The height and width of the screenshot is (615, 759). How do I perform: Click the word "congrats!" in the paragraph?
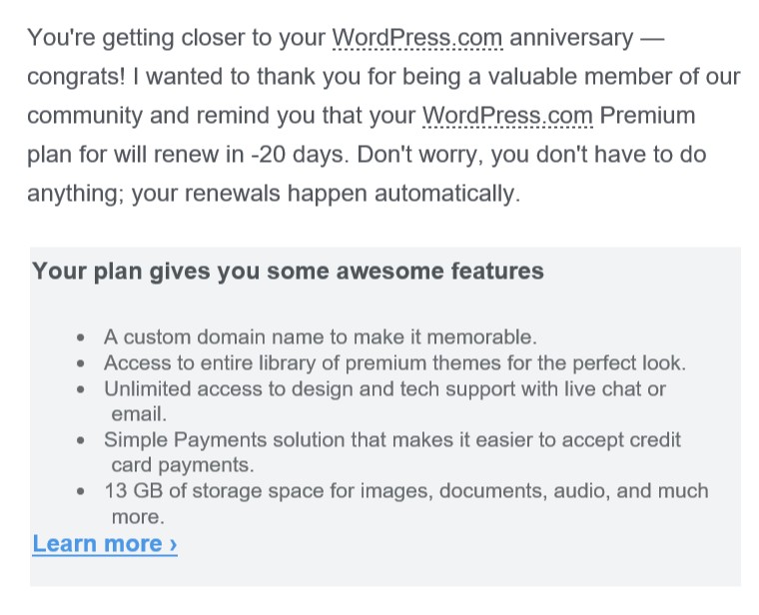point(76,77)
